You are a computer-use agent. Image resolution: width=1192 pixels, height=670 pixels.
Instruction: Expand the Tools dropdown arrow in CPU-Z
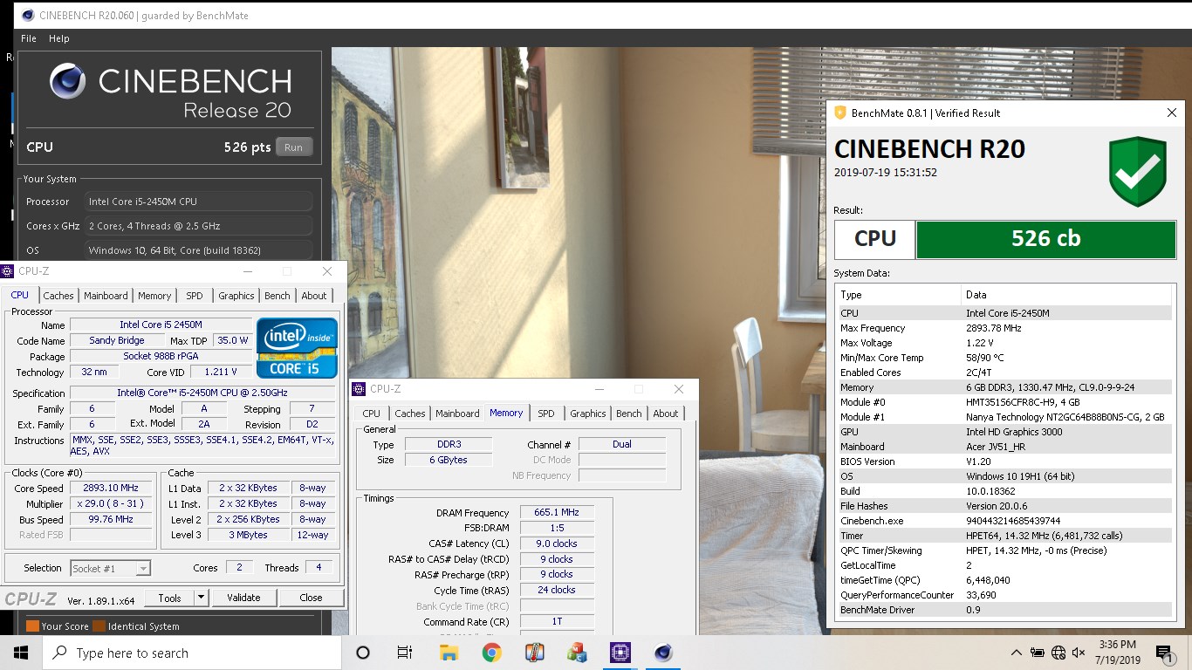[x=202, y=598]
